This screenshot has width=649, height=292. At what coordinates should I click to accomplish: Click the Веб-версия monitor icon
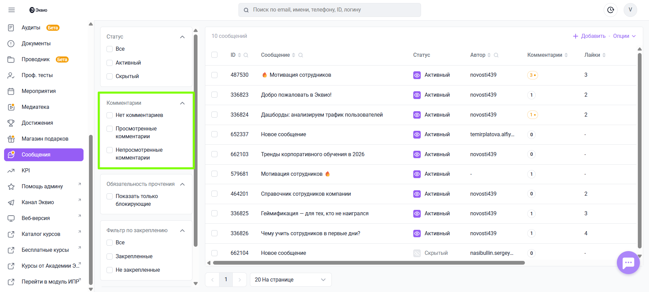[x=11, y=218]
